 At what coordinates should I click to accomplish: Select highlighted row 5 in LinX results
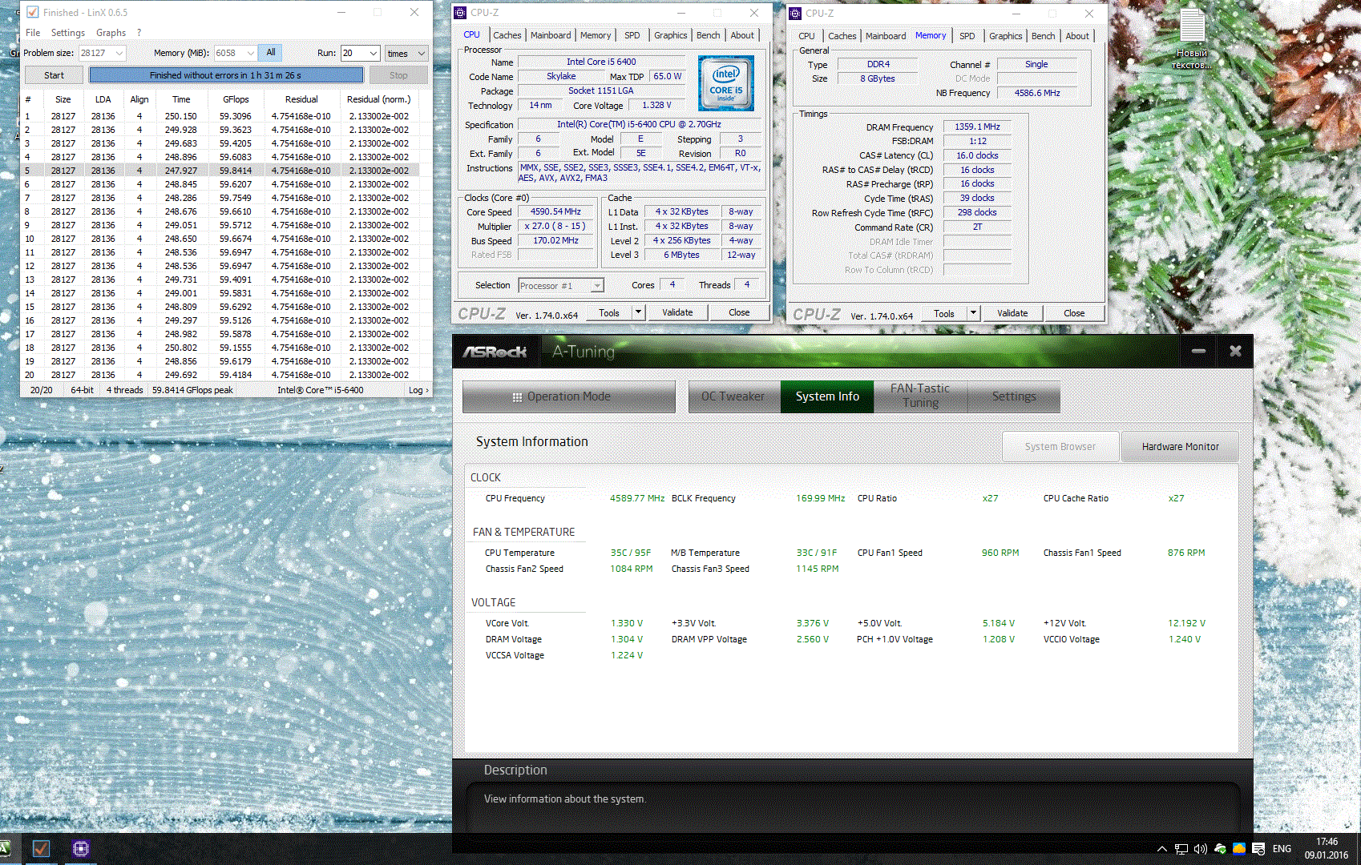[x=220, y=171]
